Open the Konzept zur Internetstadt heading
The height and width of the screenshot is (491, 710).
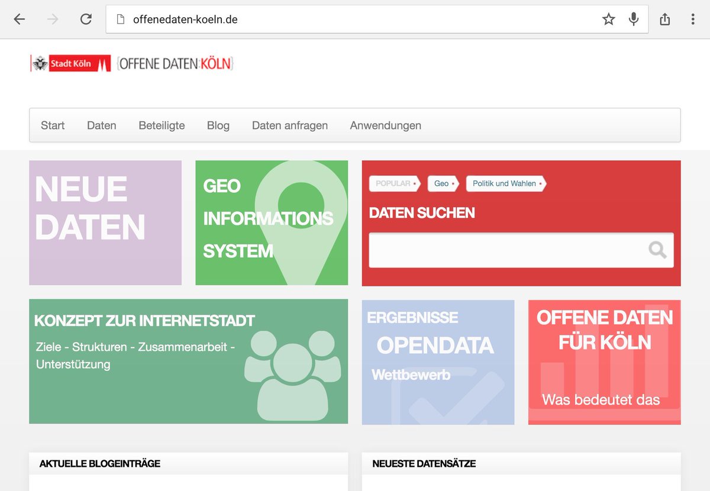(144, 321)
